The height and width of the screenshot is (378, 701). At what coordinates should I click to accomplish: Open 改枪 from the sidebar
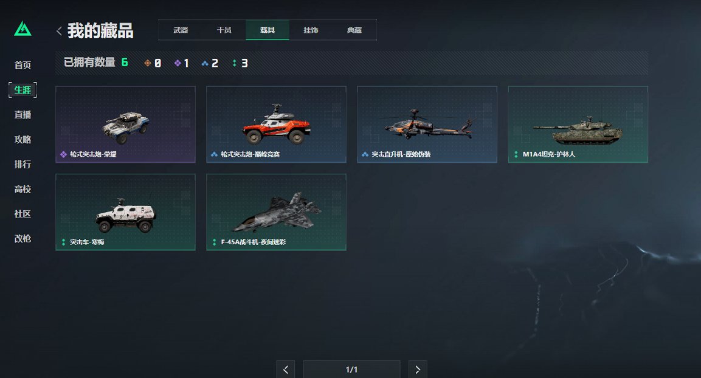[x=23, y=239]
